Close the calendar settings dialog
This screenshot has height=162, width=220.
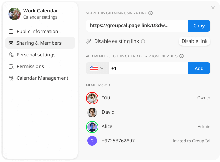coord(213,8)
